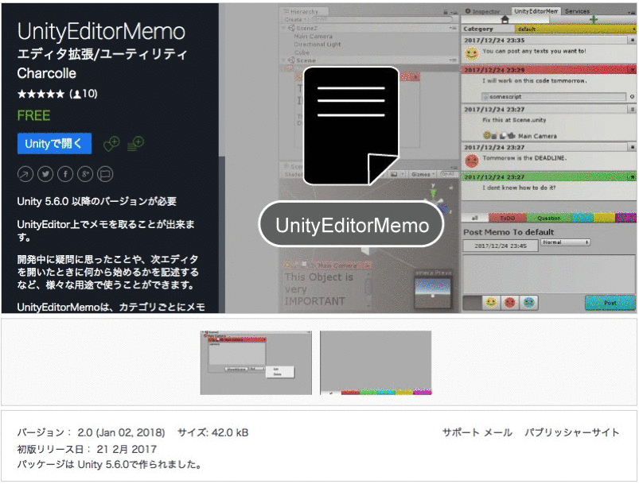Click the 'Main Camera' reference in the memo

pyautogui.click(x=537, y=136)
